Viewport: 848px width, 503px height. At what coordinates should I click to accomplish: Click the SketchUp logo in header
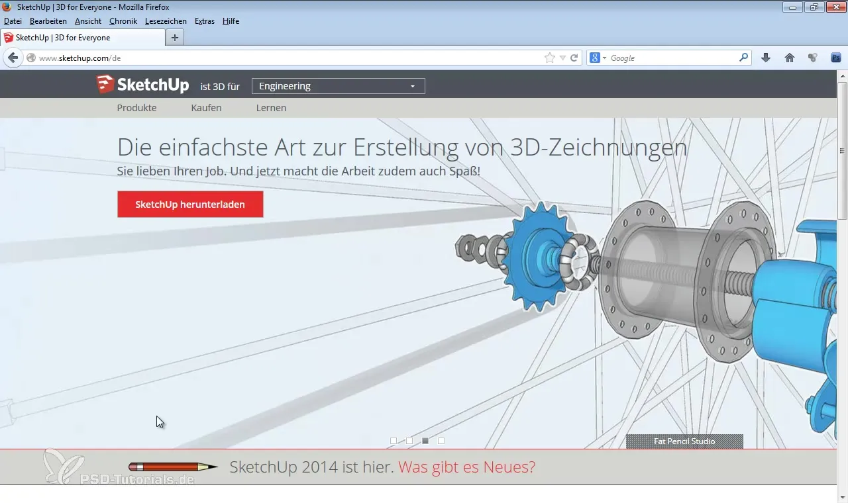143,85
